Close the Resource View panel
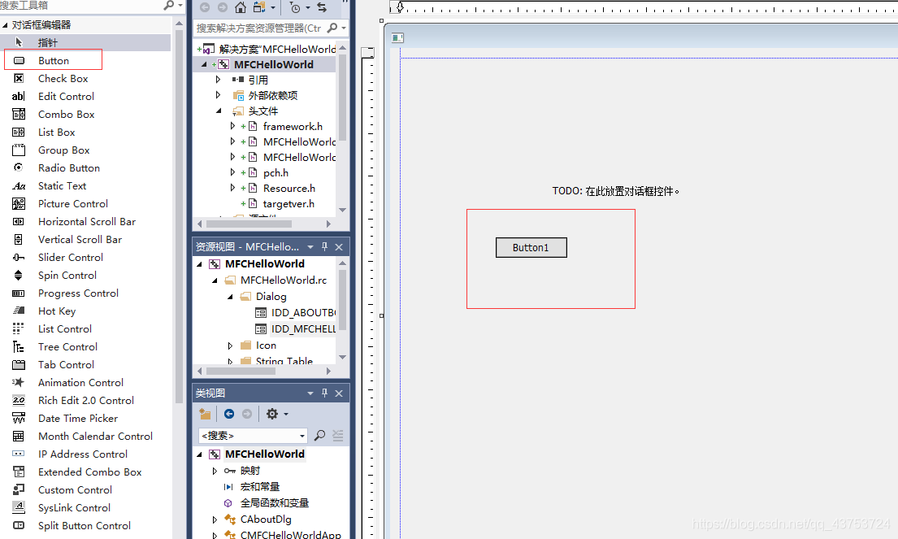898x539 pixels. (x=339, y=247)
